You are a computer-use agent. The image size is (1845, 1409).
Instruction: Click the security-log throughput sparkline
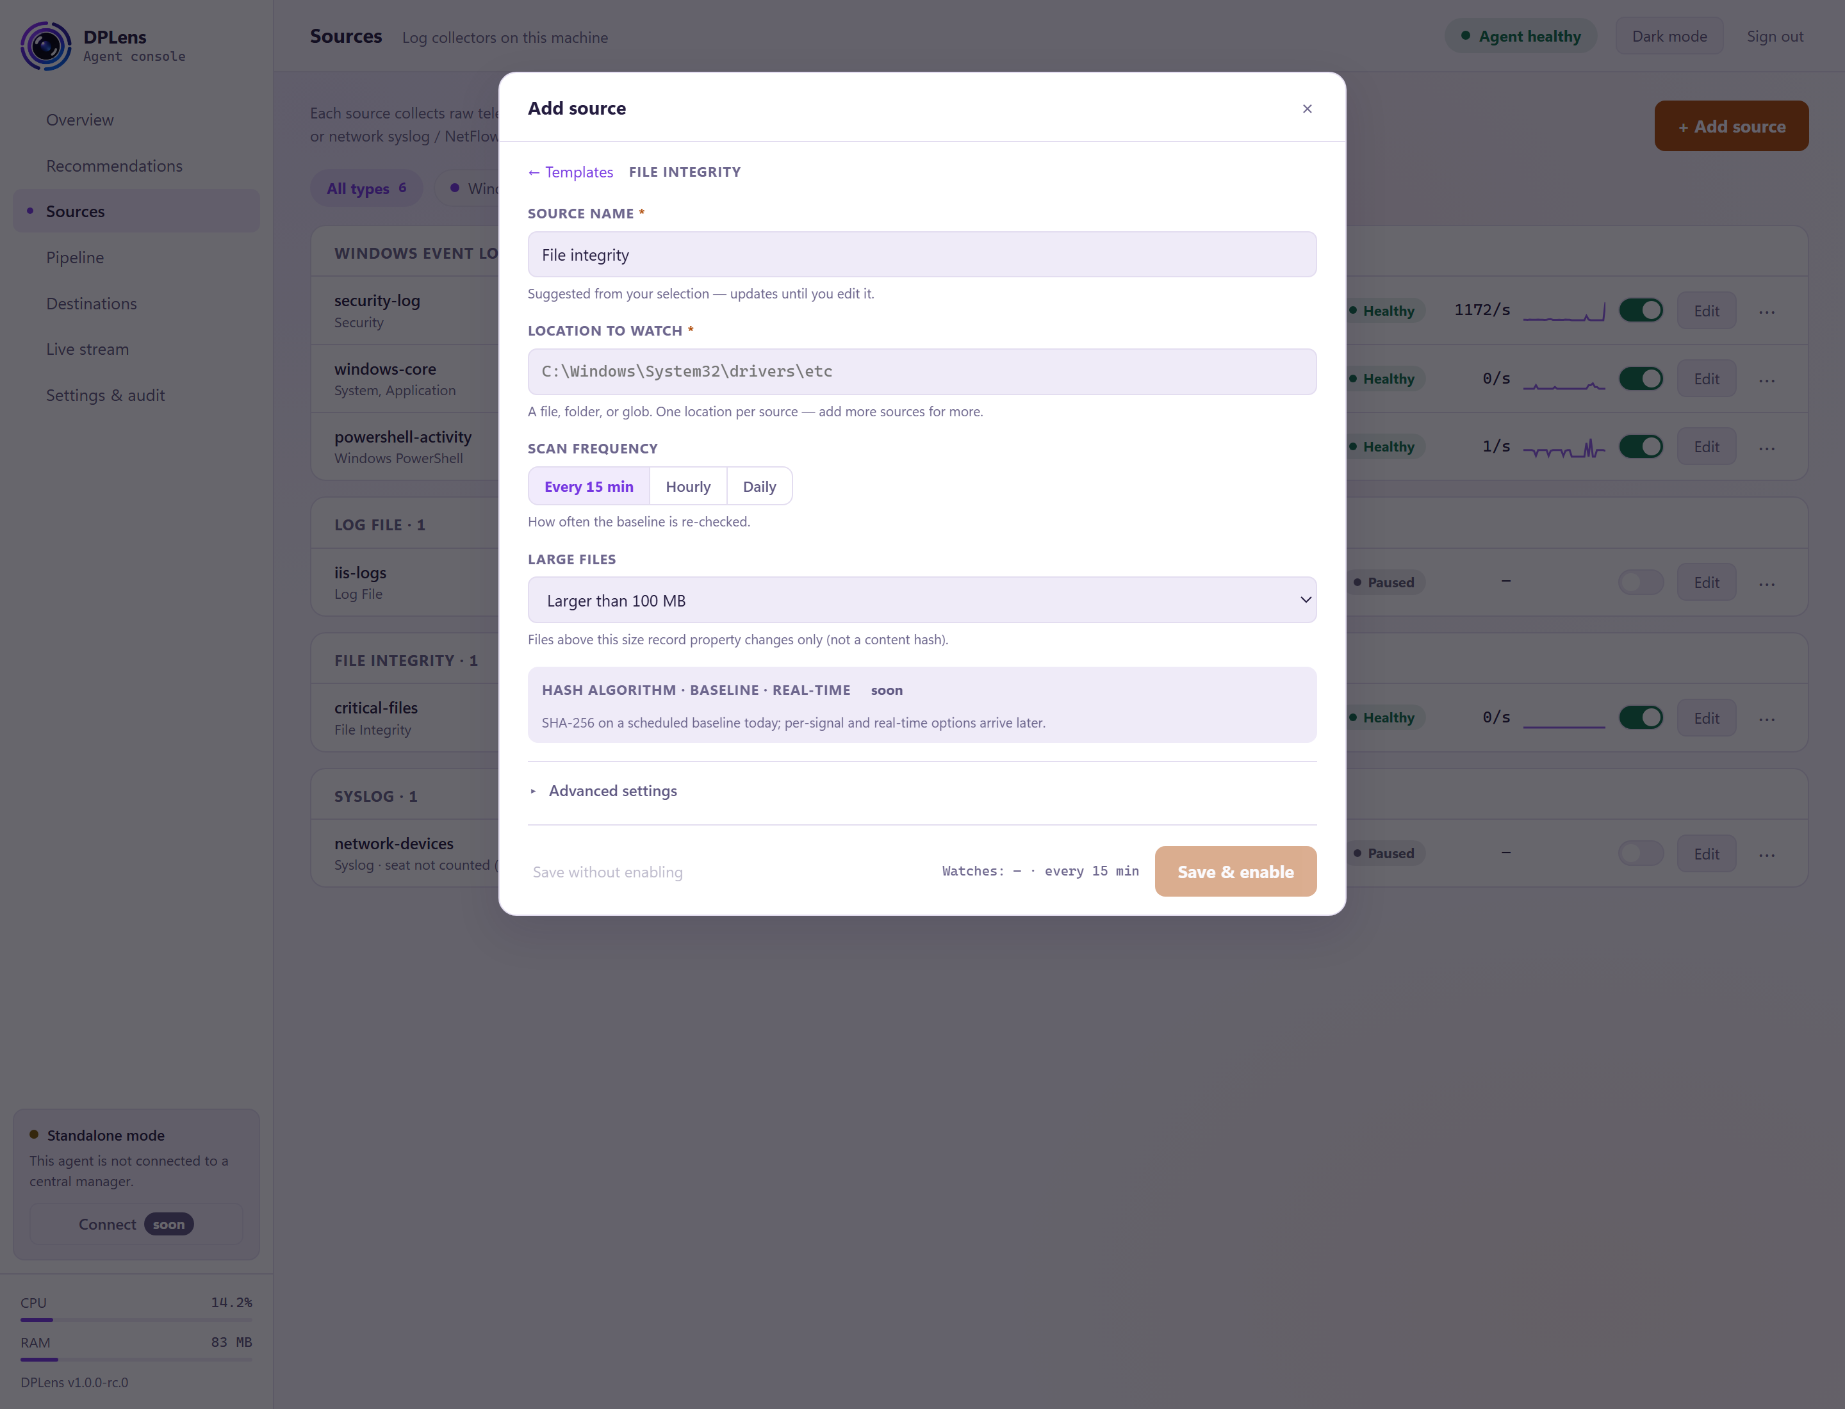[x=1564, y=311]
